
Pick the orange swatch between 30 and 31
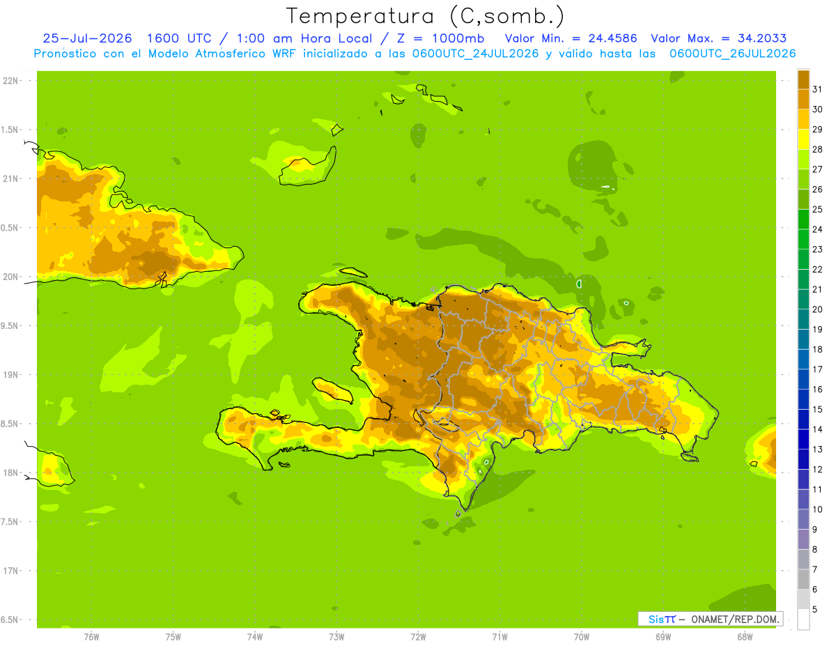coord(803,100)
